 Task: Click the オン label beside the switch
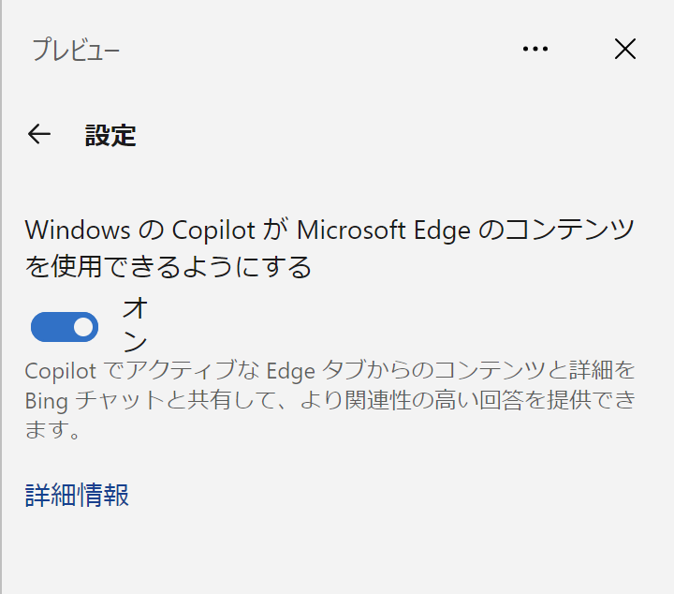(x=136, y=324)
